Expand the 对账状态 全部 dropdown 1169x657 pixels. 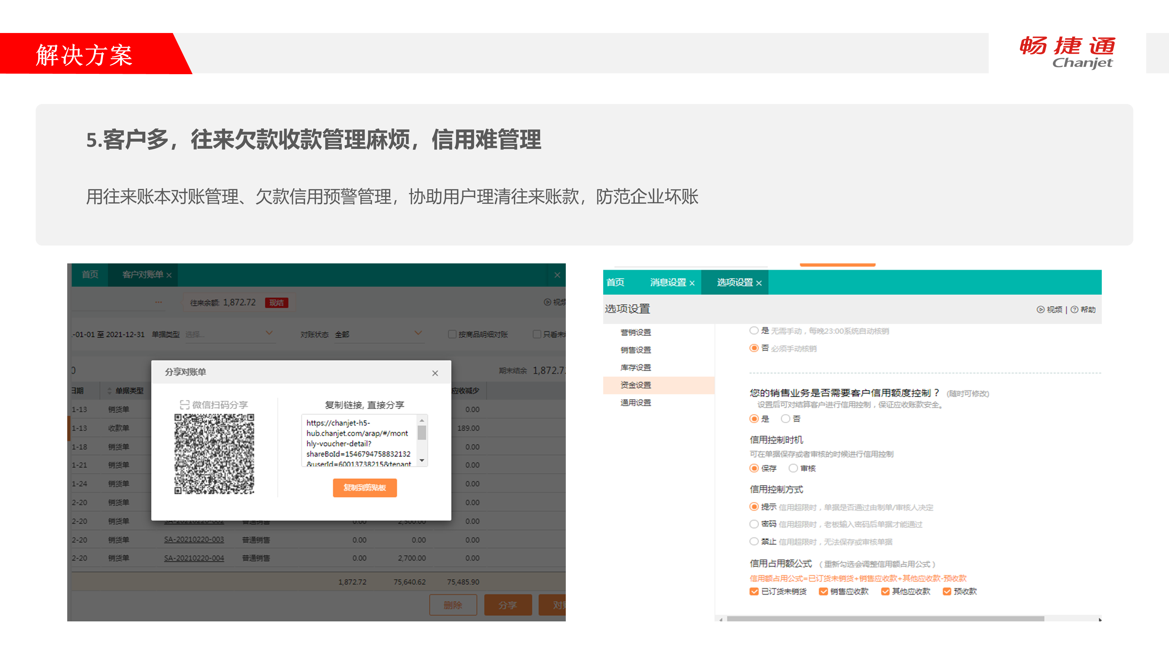click(x=379, y=334)
